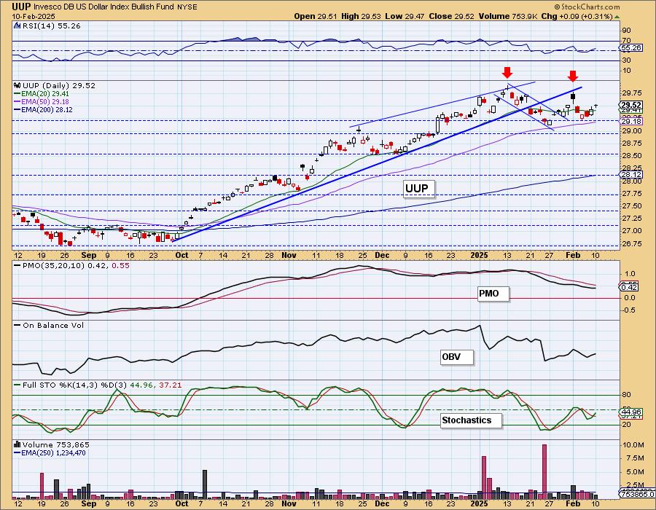Click the High 29.53 value
The image size is (656, 510).
pyautogui.click(x=361, y=16)
